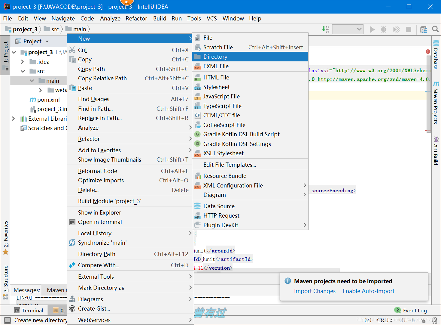
Task: Select Stylesheet in the New submenu
Action: pos(250,87)
